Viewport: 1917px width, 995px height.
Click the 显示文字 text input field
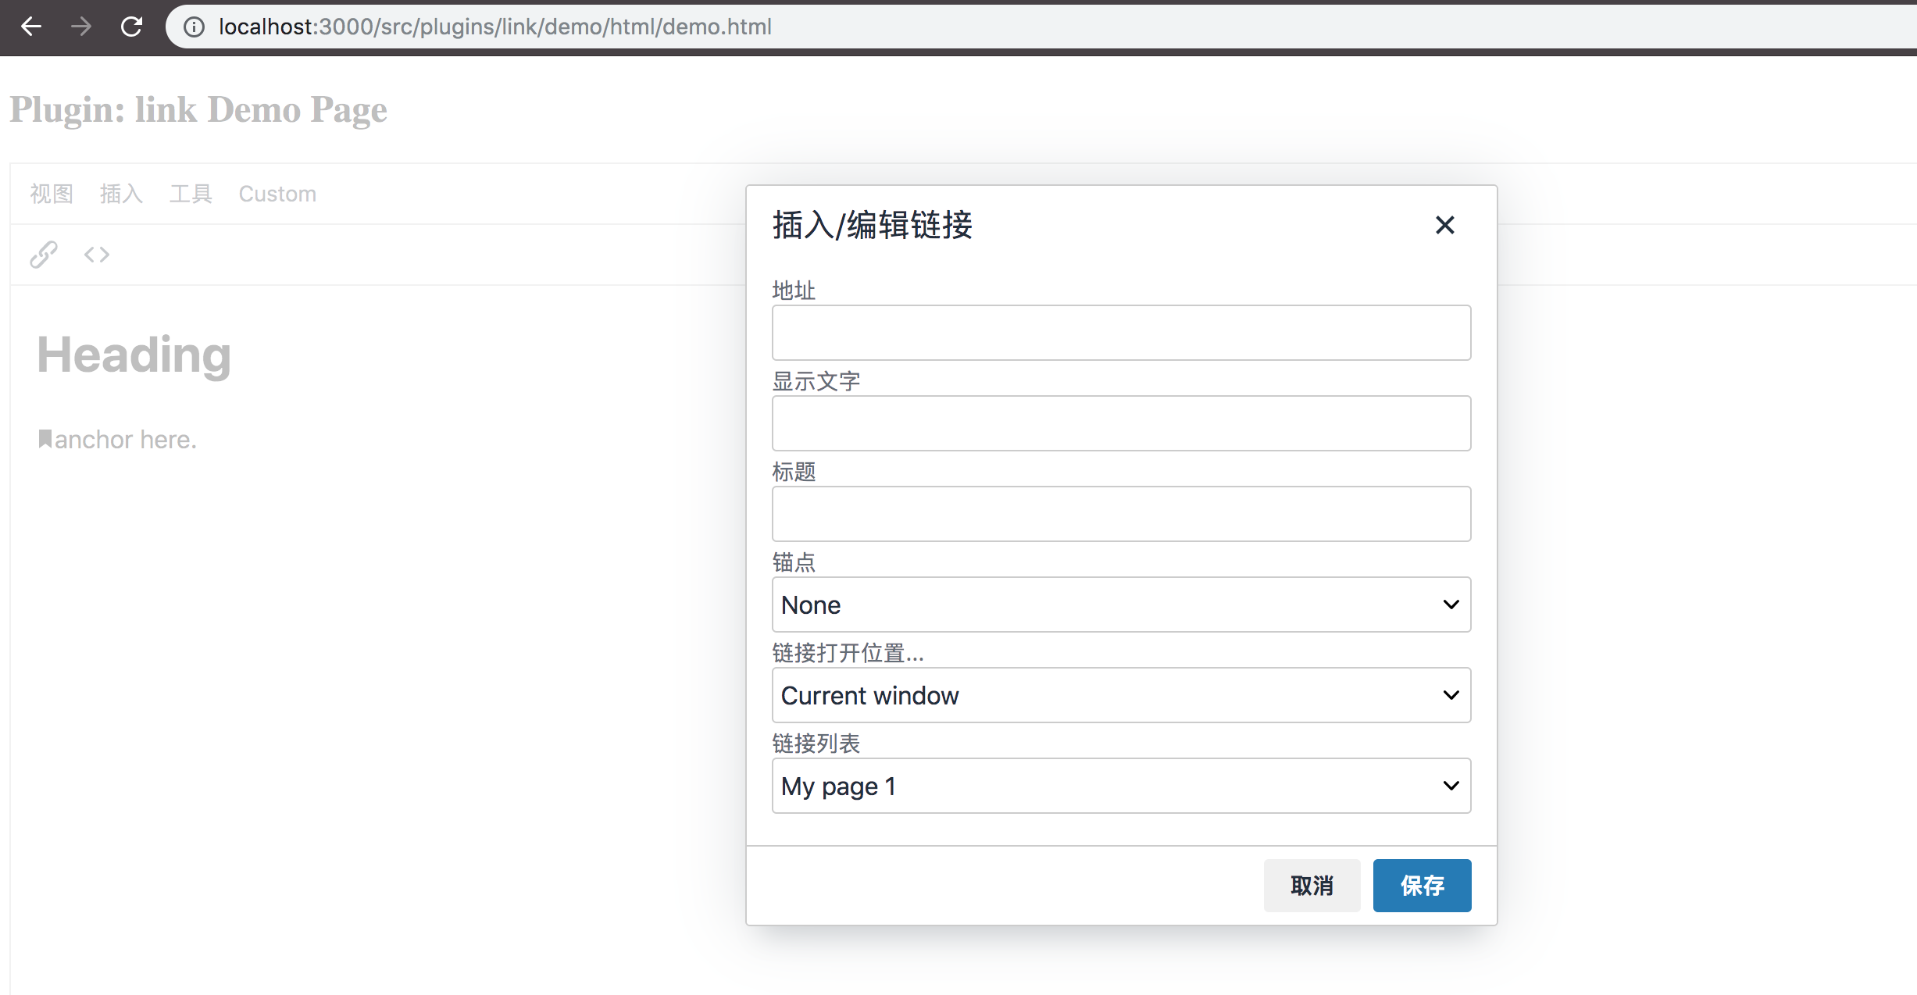coord(1121,423)
